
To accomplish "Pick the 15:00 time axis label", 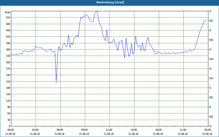I will (134, 130).
